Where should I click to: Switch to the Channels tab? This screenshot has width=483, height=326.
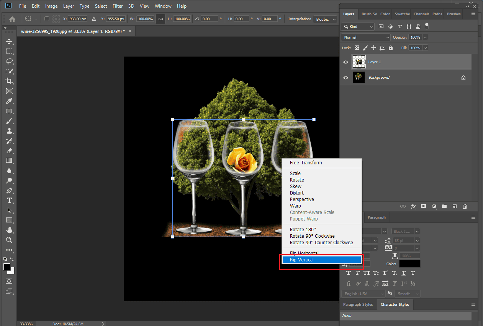[421, 14]
